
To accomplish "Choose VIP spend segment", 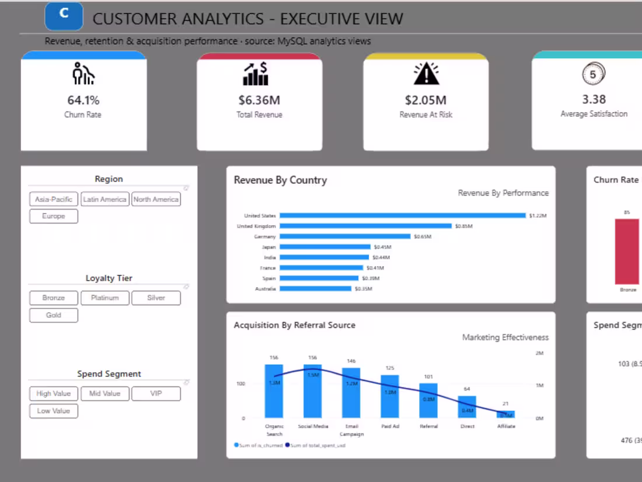I will 156,393.
